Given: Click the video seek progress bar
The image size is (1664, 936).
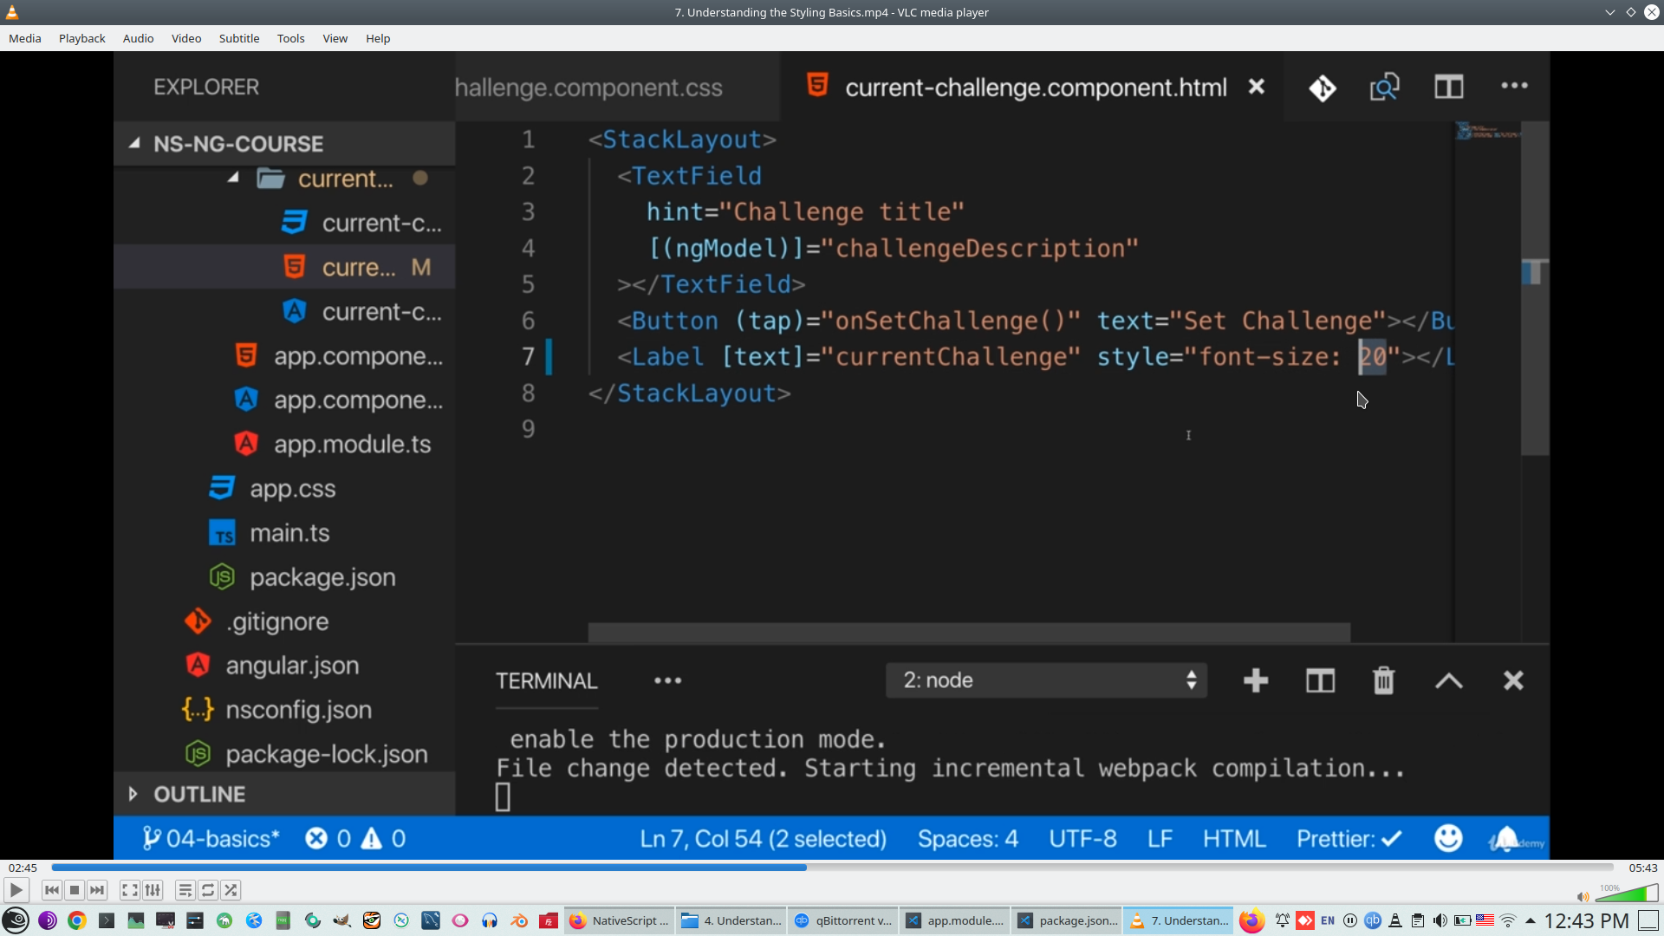Looking at the screenshot, I should 832,868.
